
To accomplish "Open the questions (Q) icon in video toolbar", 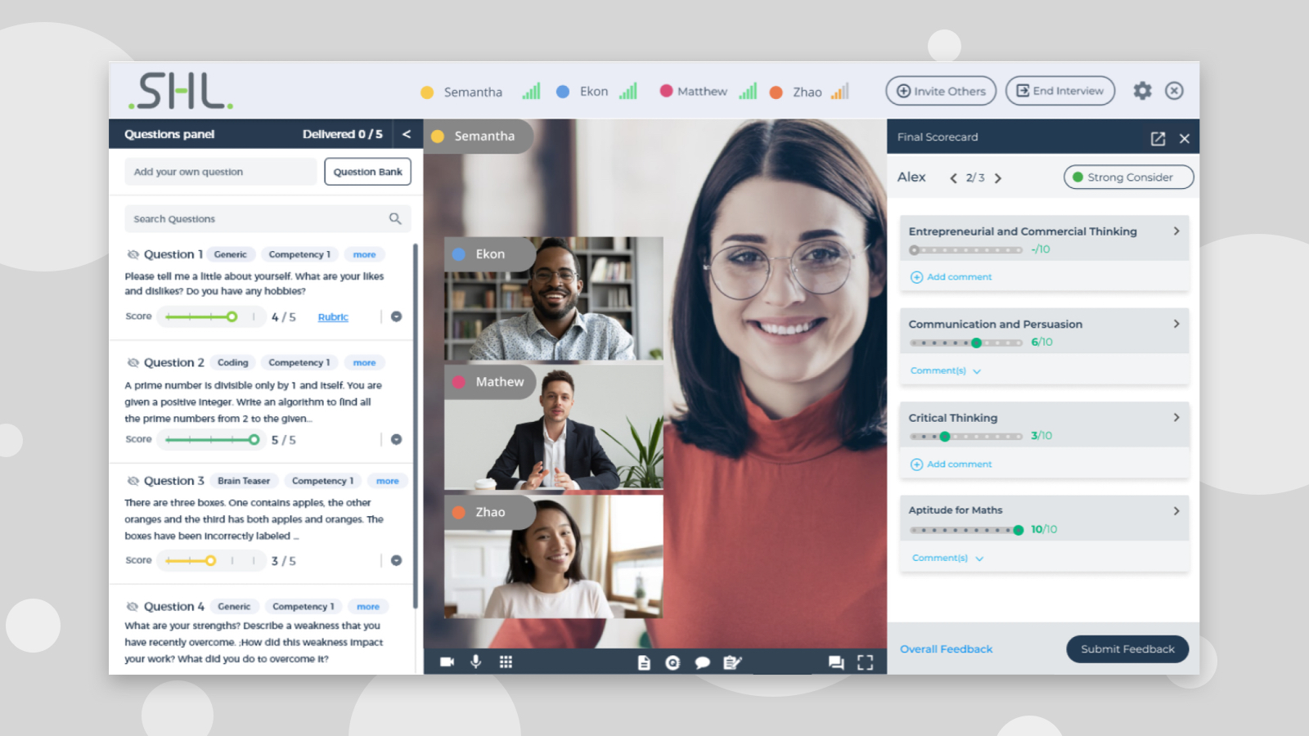I will coord(672,662).
